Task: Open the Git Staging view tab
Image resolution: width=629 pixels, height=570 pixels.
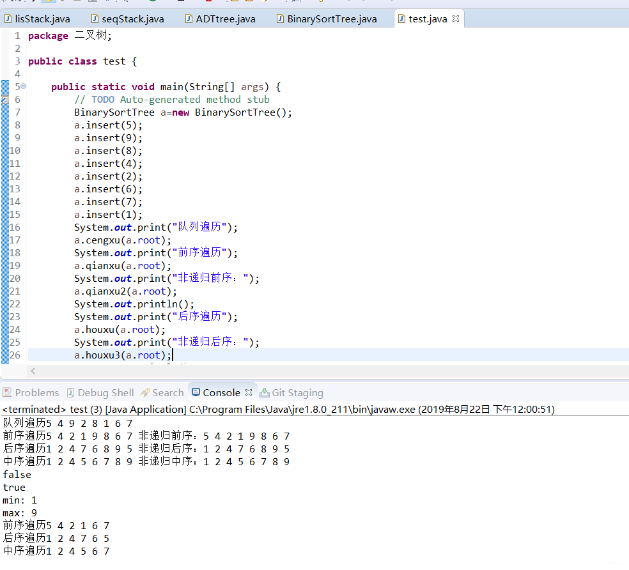Action: 291,393
